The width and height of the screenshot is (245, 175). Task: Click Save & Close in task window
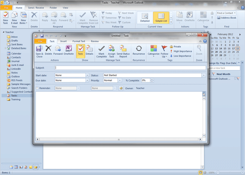(39, 51)
